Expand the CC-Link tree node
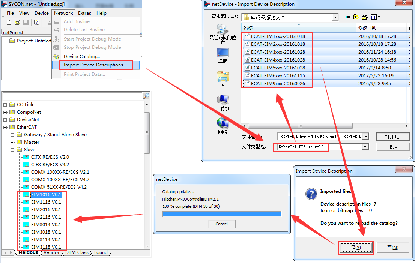418x263 pixels. point(6,105)
